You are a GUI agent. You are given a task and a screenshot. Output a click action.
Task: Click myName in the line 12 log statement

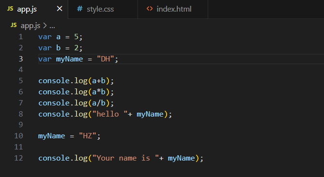(181, 159)
